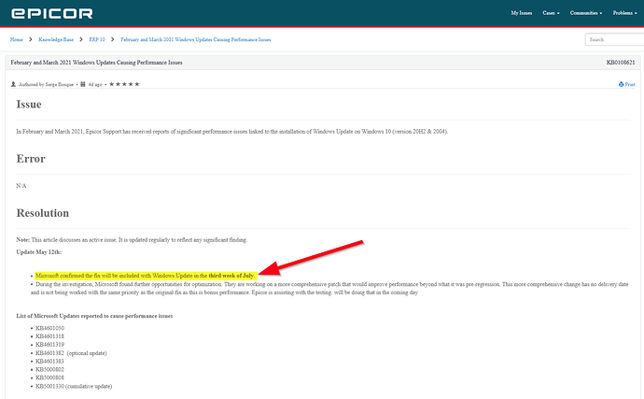Click the third rating star
Viewport: 644px width, 399px height.
(x=124, y=84)
